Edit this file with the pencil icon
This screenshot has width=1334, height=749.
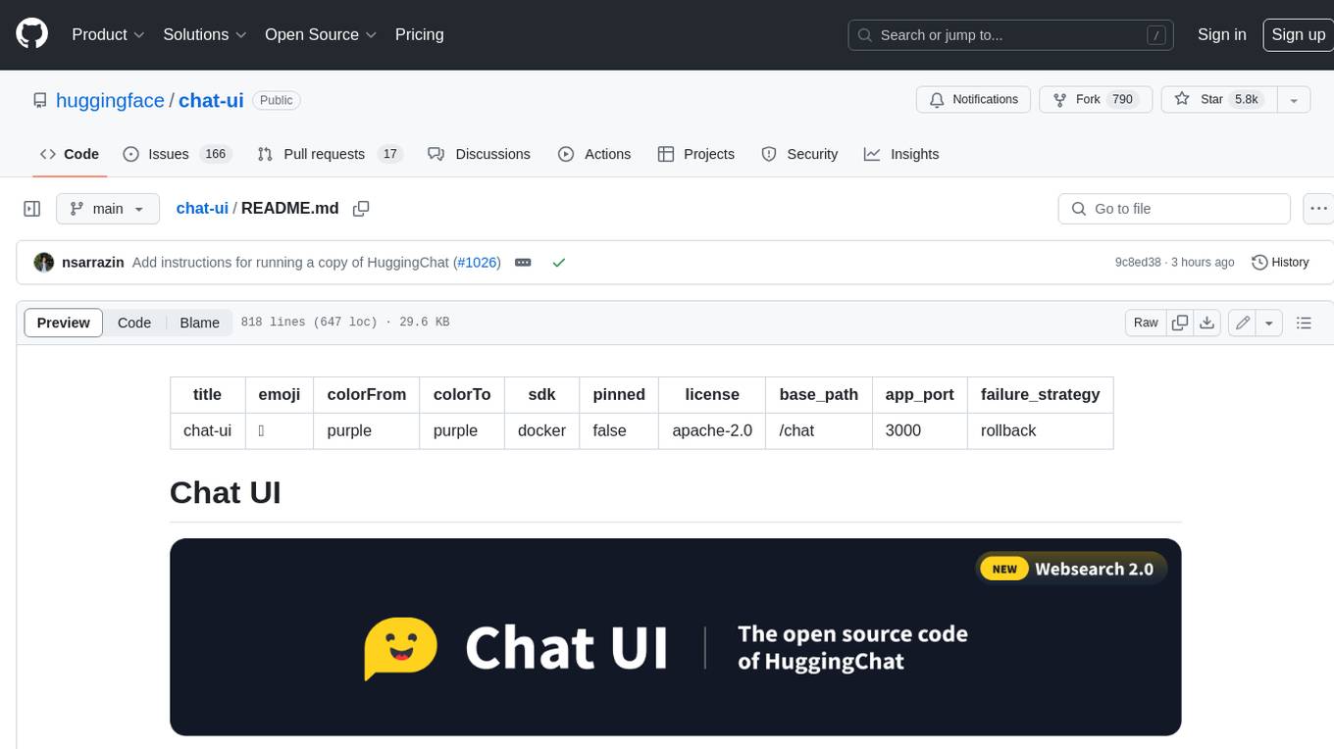[1243, 323]
